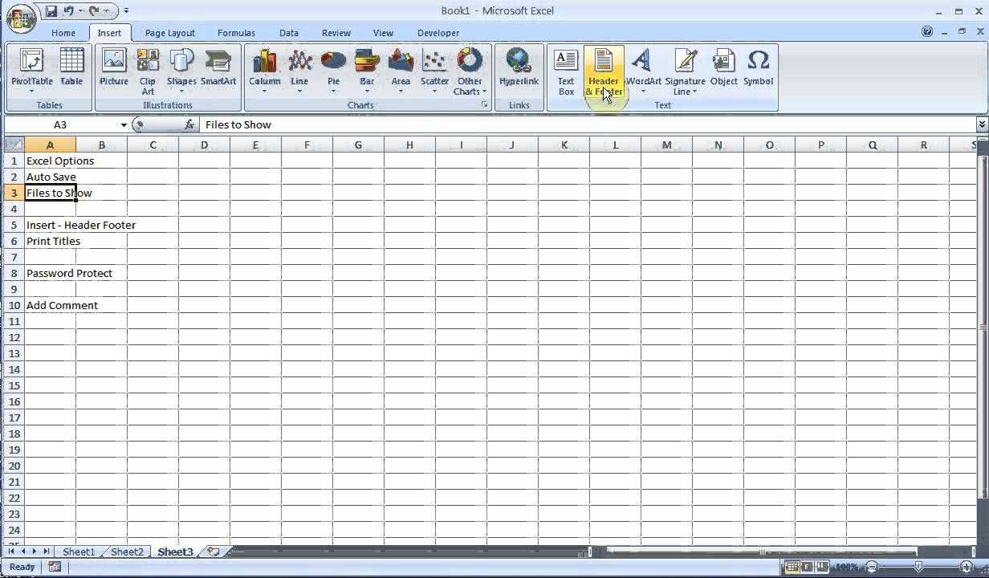Expand the Name Box dropdown arrow
This screenshot has width=989, height=578.
click(x=124, y=125)
